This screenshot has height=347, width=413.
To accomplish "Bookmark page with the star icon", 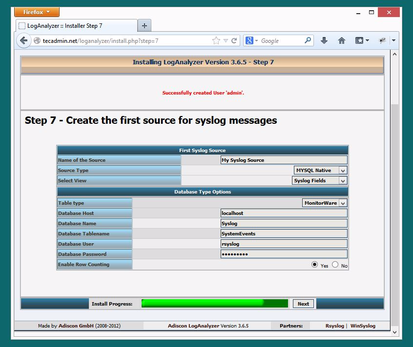I will click(216, 40).
